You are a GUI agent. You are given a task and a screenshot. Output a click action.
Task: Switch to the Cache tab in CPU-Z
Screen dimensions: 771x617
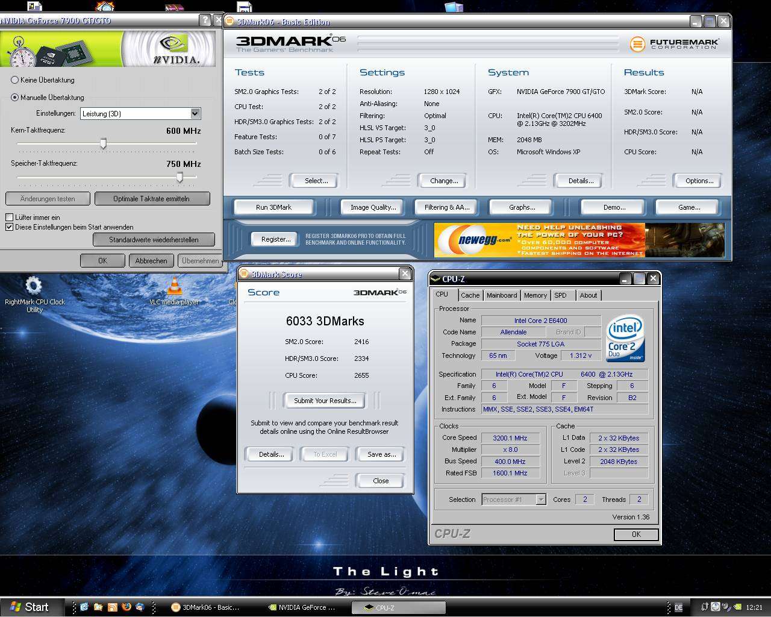[470, 295]
